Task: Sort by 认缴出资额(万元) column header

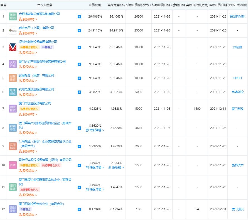Action: coord(138,5)
